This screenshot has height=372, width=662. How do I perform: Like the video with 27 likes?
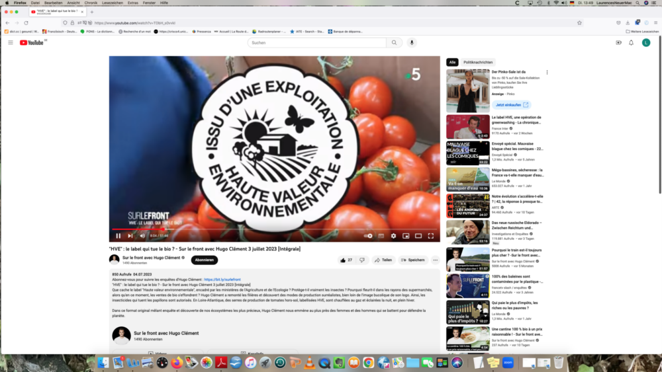(346, 260)
